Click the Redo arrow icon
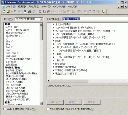This screenshot has width=128, height=115. point(59,12)
